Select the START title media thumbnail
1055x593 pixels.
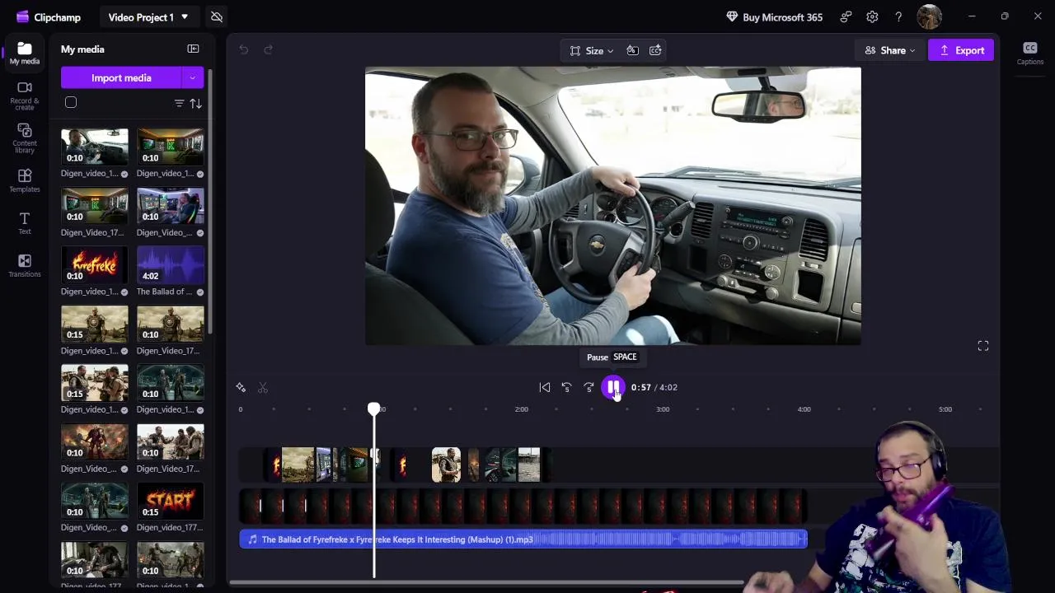tap(171, 500)
